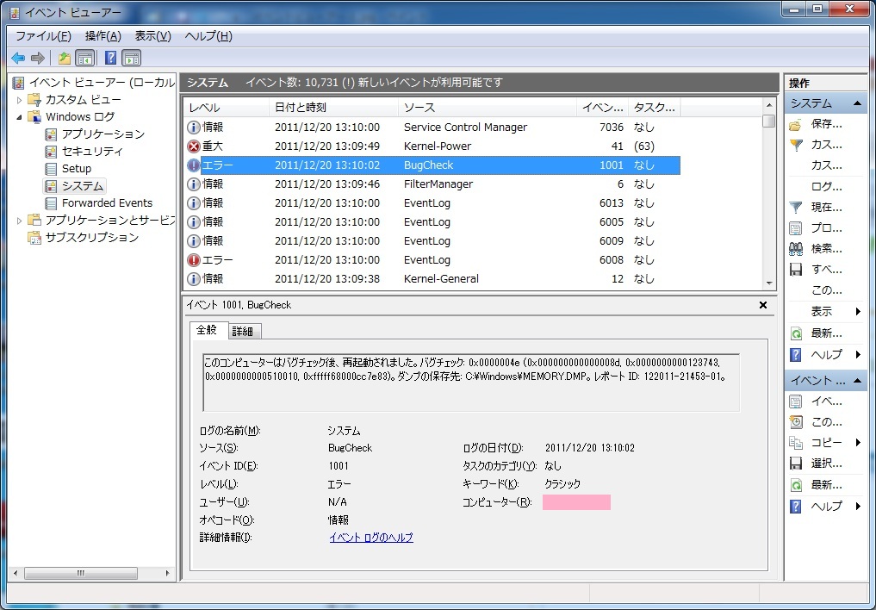Click the blue Help icon in the toolbar

point(110,59)
